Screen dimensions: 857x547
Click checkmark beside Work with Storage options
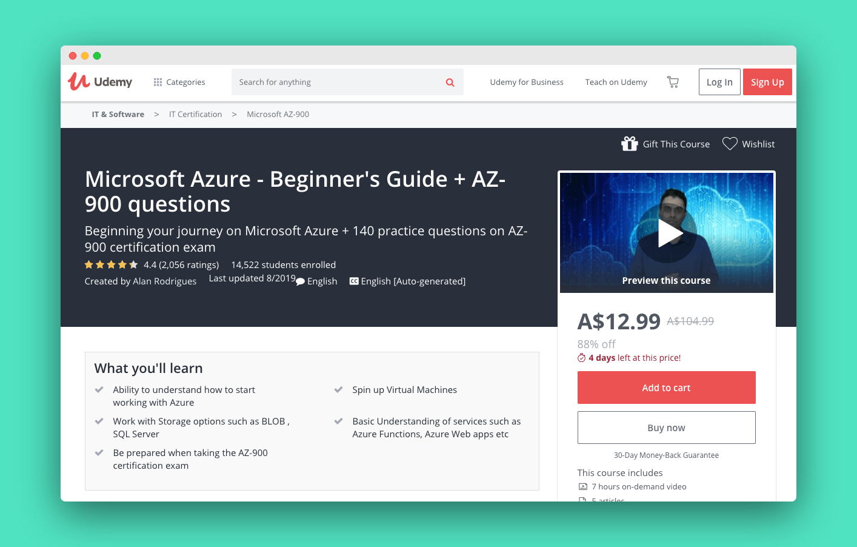(x=99, y=421)
